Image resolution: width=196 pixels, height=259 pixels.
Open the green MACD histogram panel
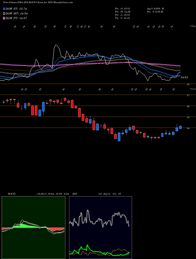coord(33,228)
